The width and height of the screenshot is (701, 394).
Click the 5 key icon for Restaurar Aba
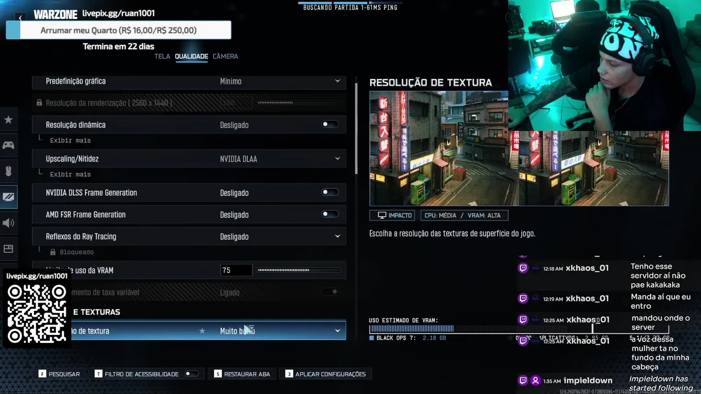tap(217, 374)
